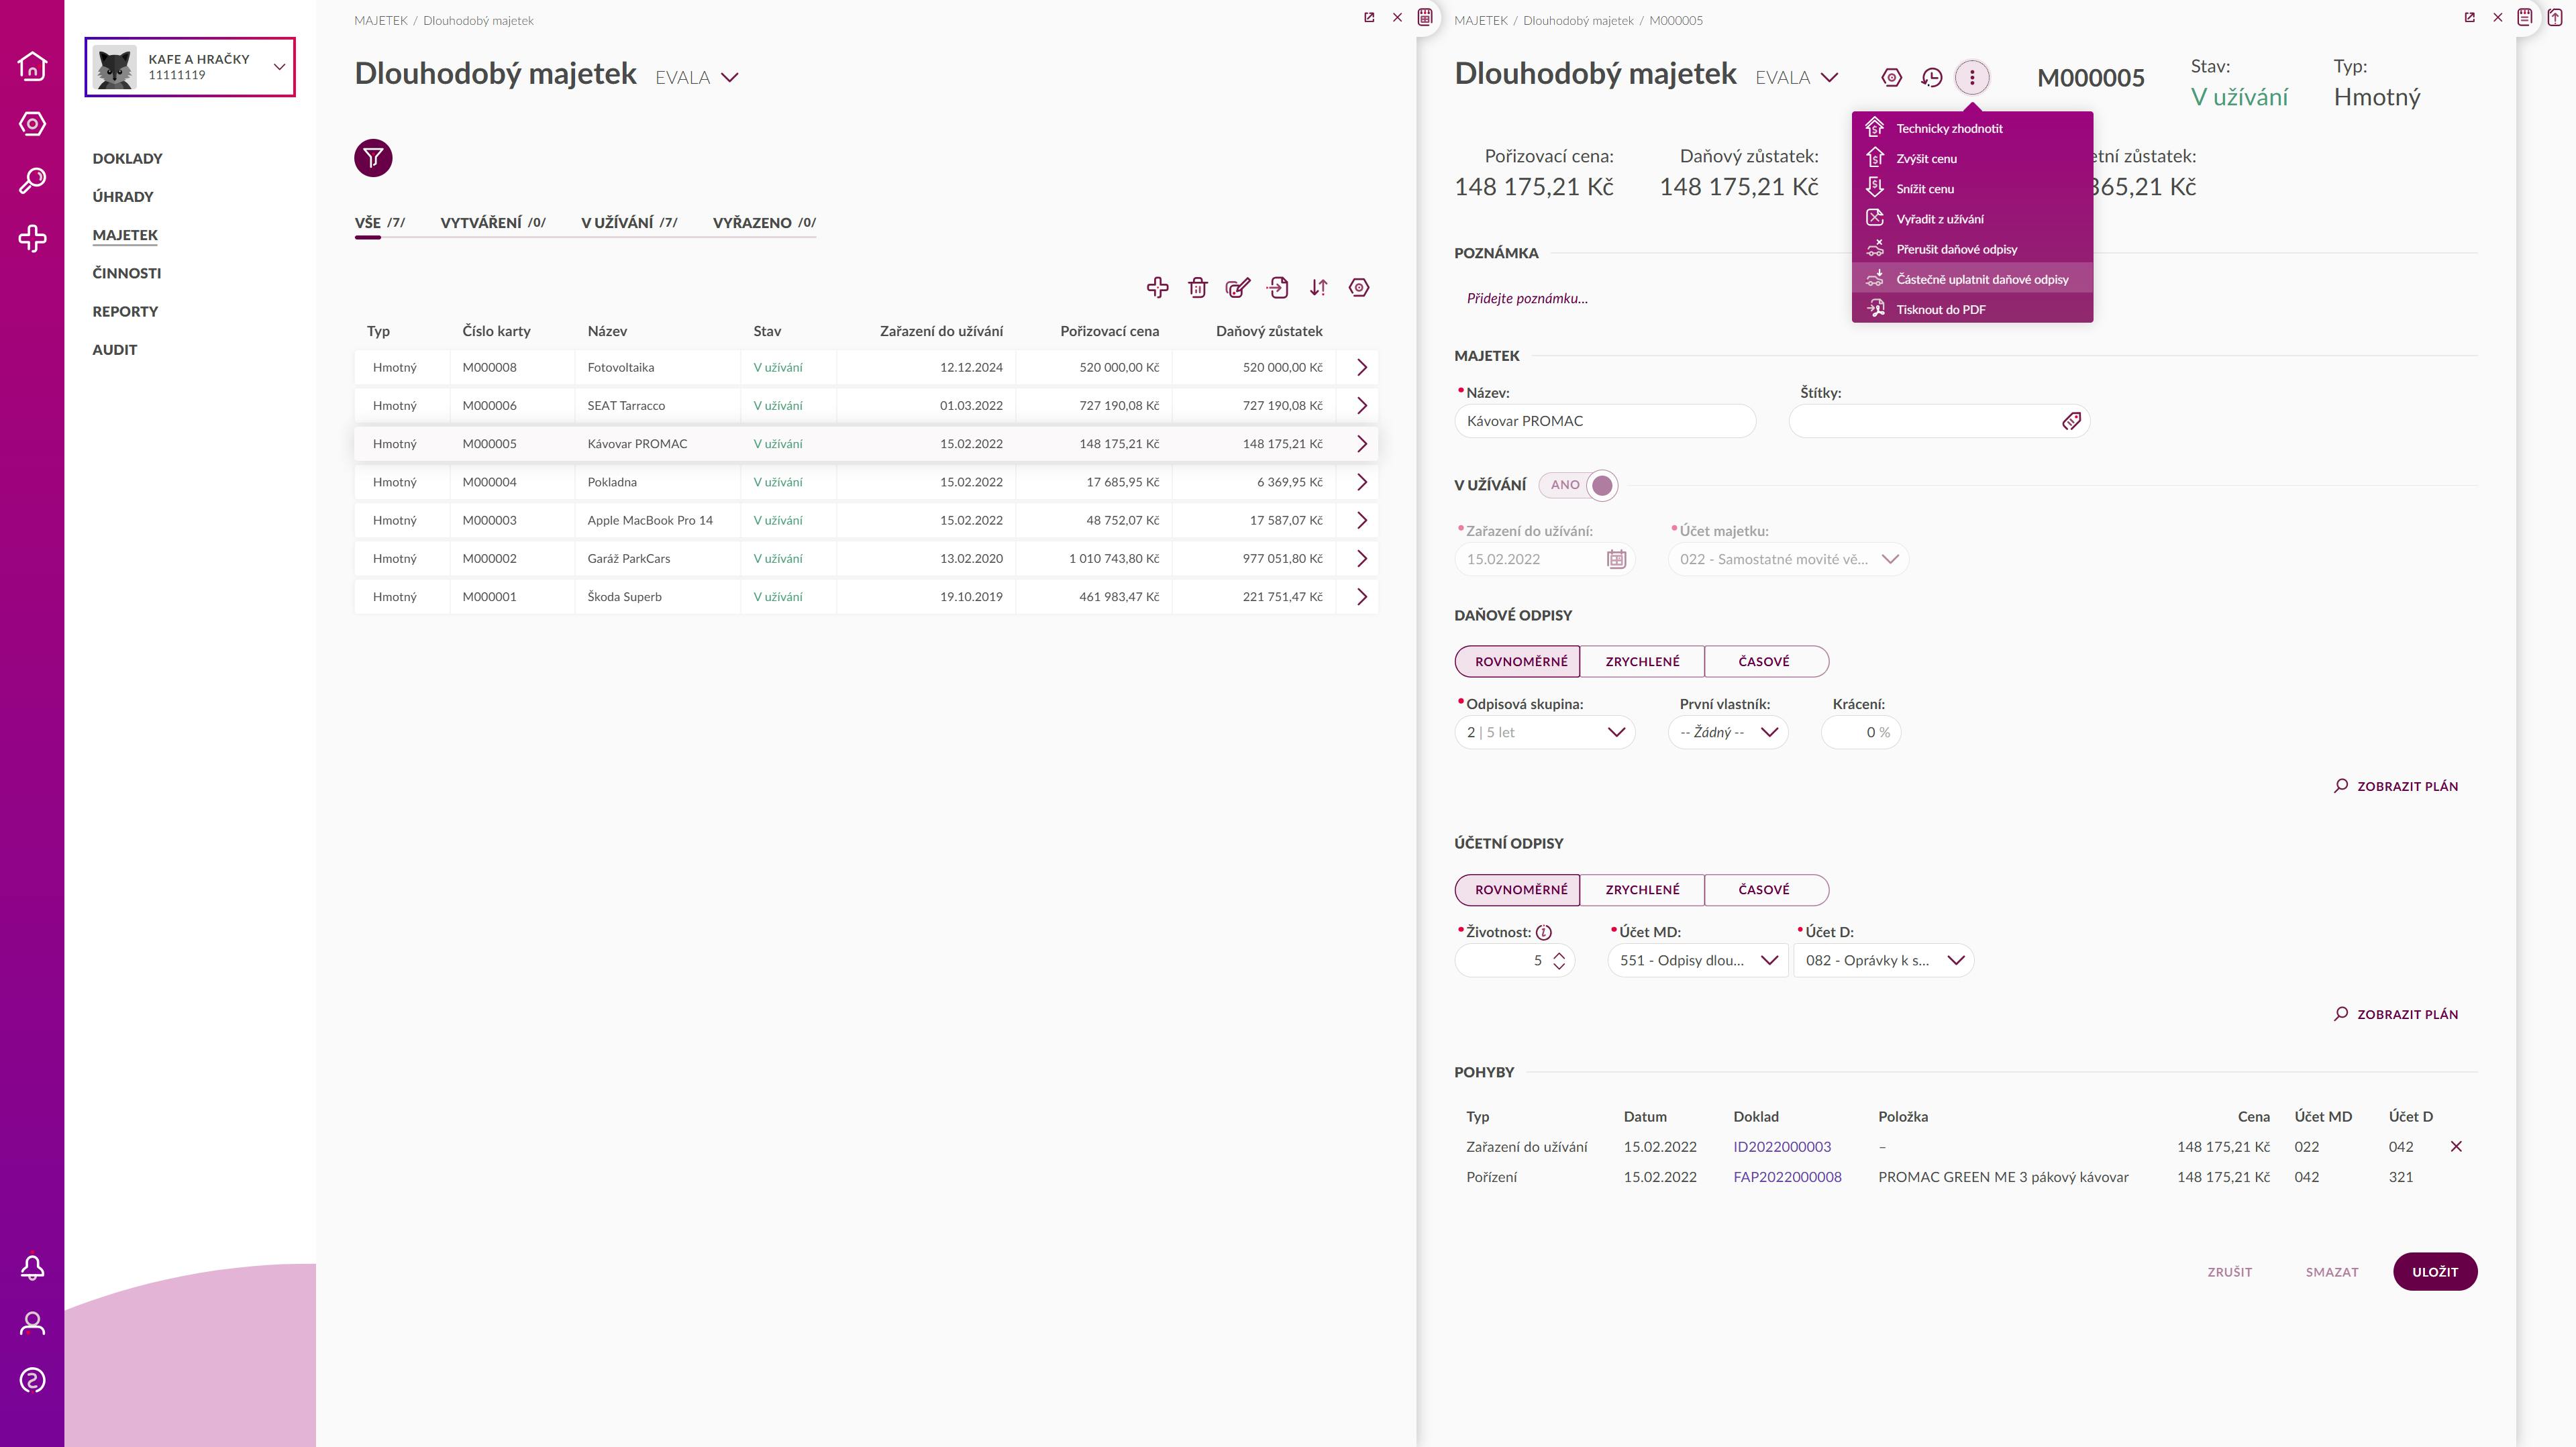This screenshot has height=1447, width=2576.
Task: Select ZRYCHLENÉ under Daňové odpisy
Action: (x=1642, y=661)
